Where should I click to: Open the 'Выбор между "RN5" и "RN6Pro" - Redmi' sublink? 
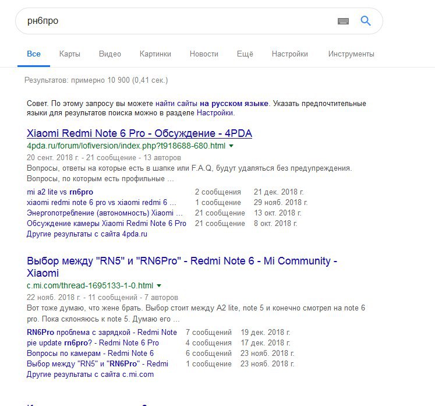click(97, 364)
